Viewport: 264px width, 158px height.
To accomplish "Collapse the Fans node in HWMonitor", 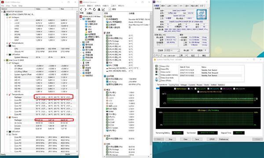I will point(7,46).
